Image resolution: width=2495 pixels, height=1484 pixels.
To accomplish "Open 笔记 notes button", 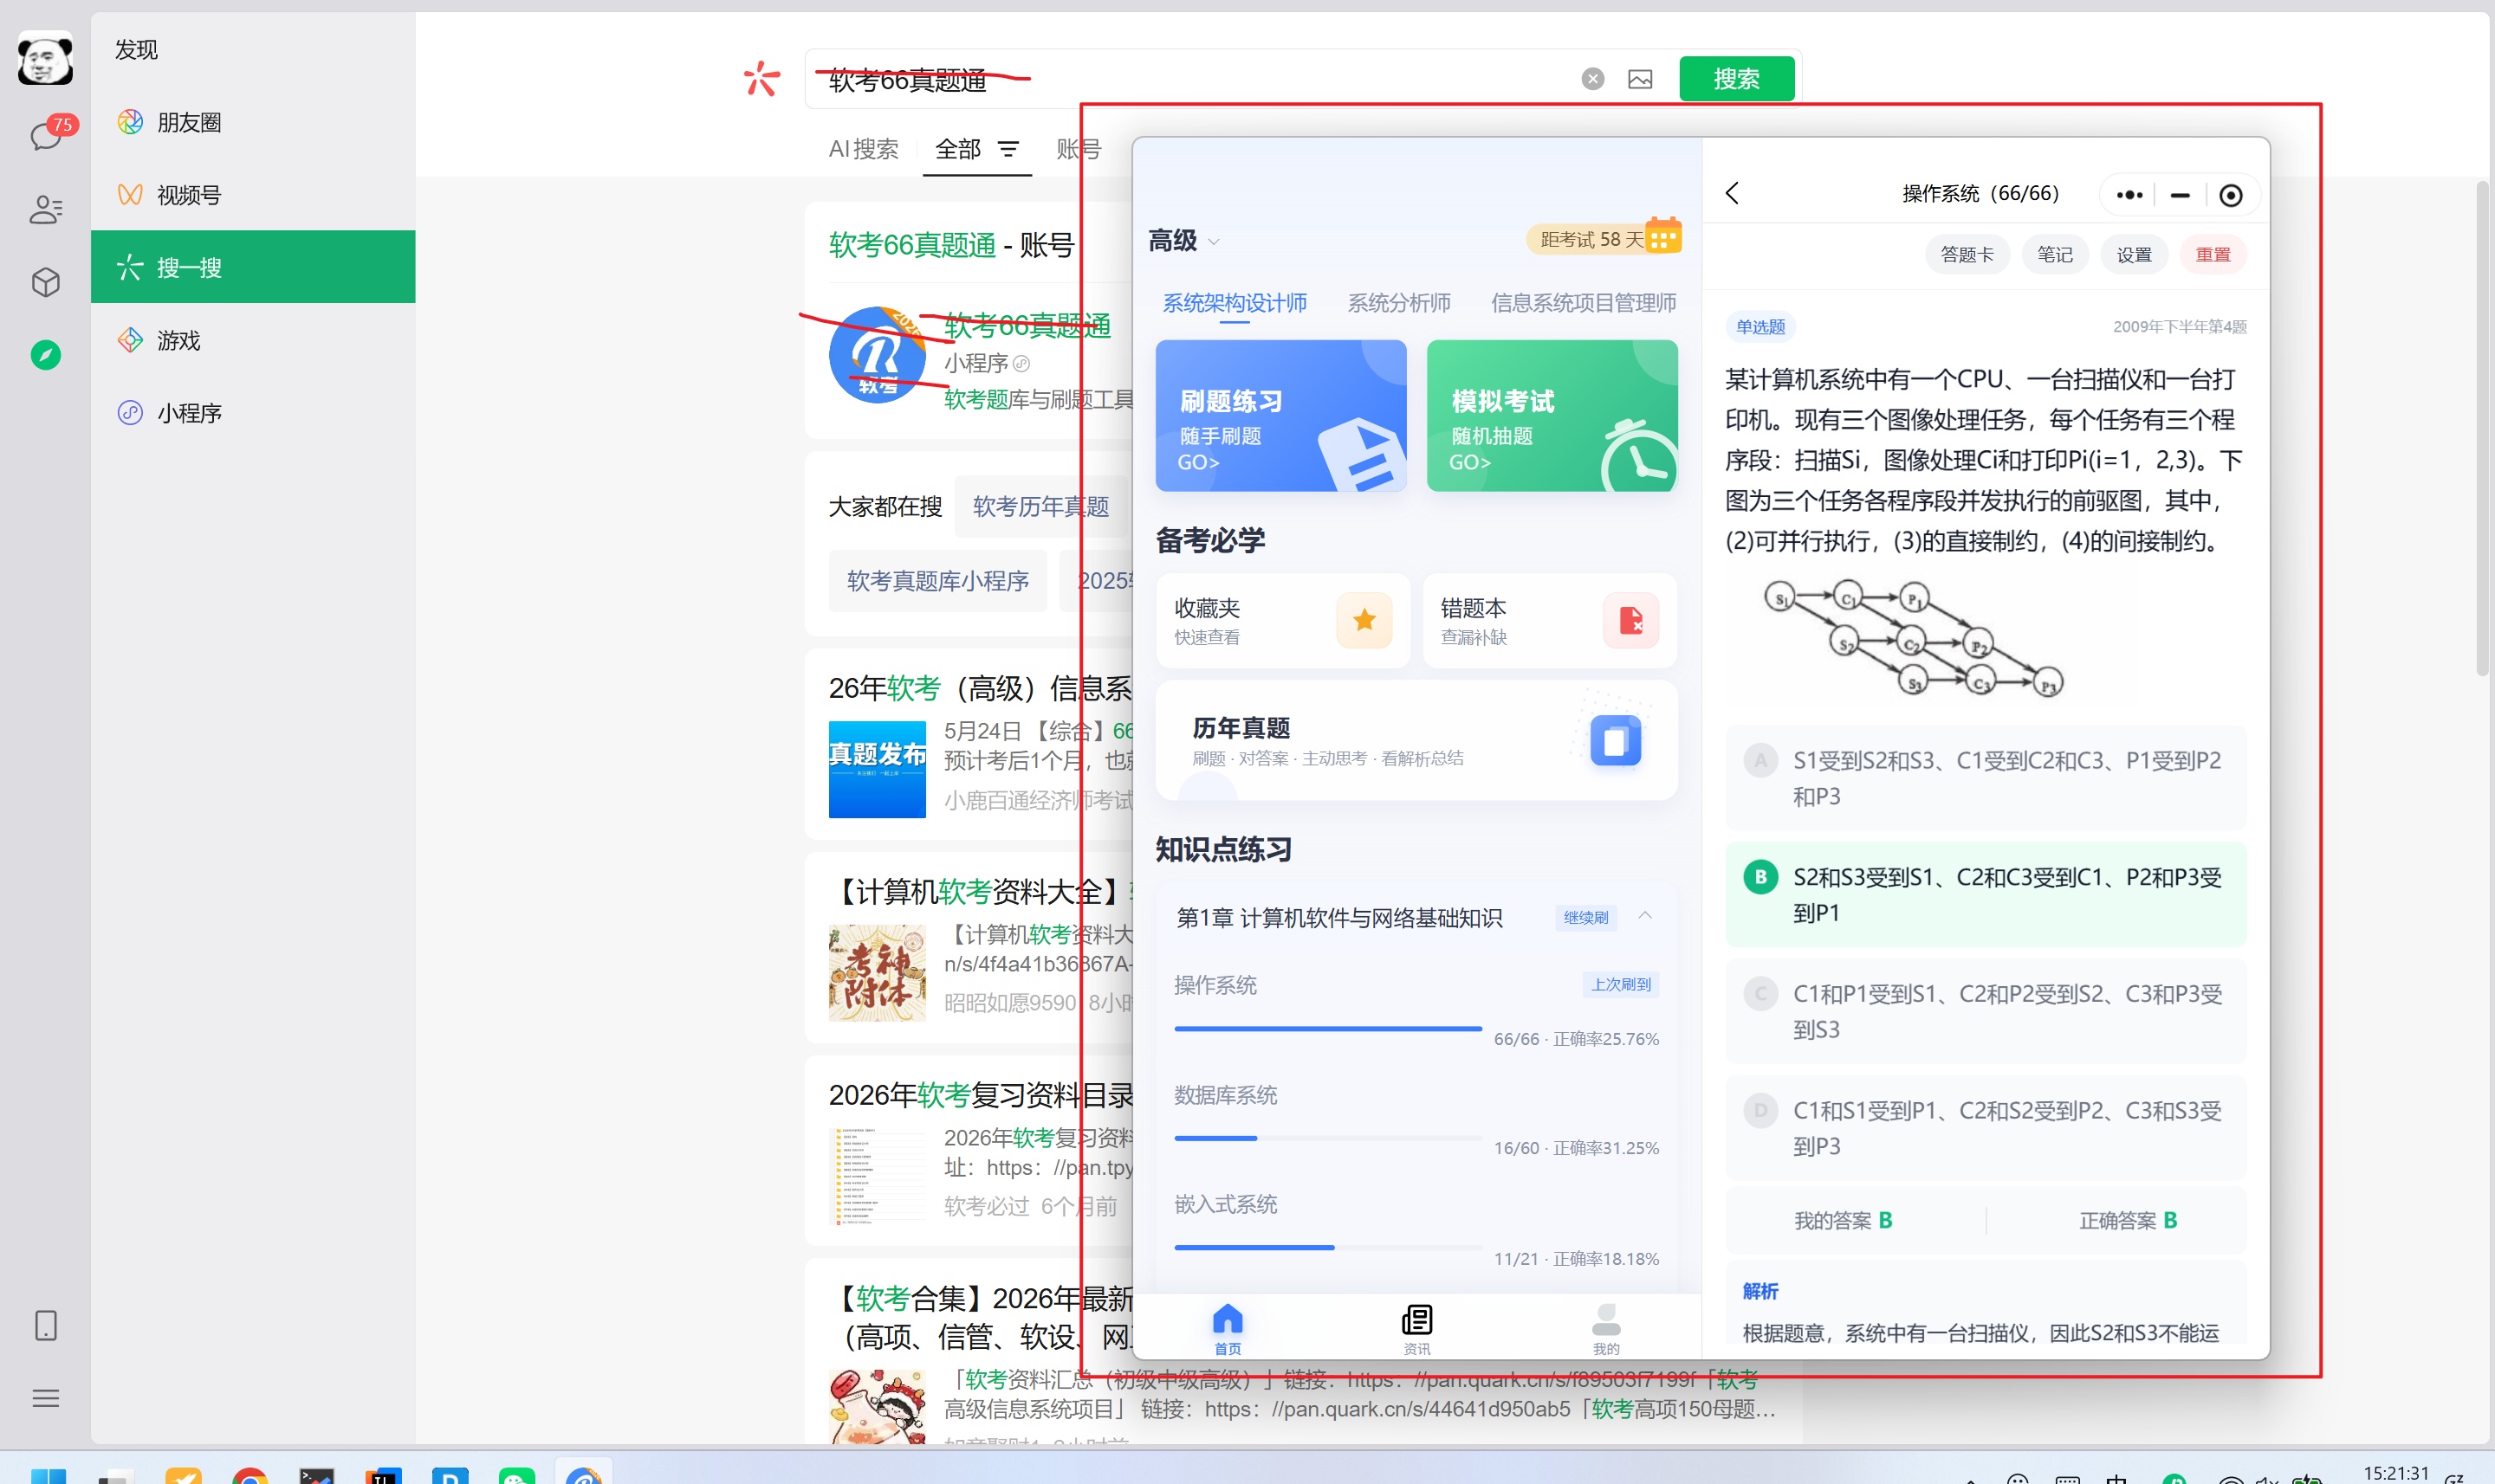I will click(2055, 254).
